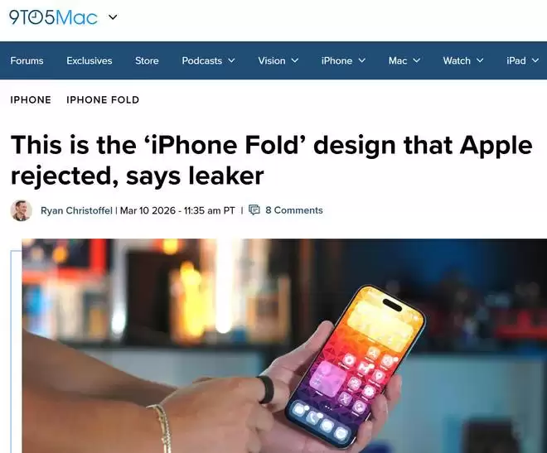Open Ryan Christoffel author page link
The image size is (547, 453).
[x=76, y=210]
